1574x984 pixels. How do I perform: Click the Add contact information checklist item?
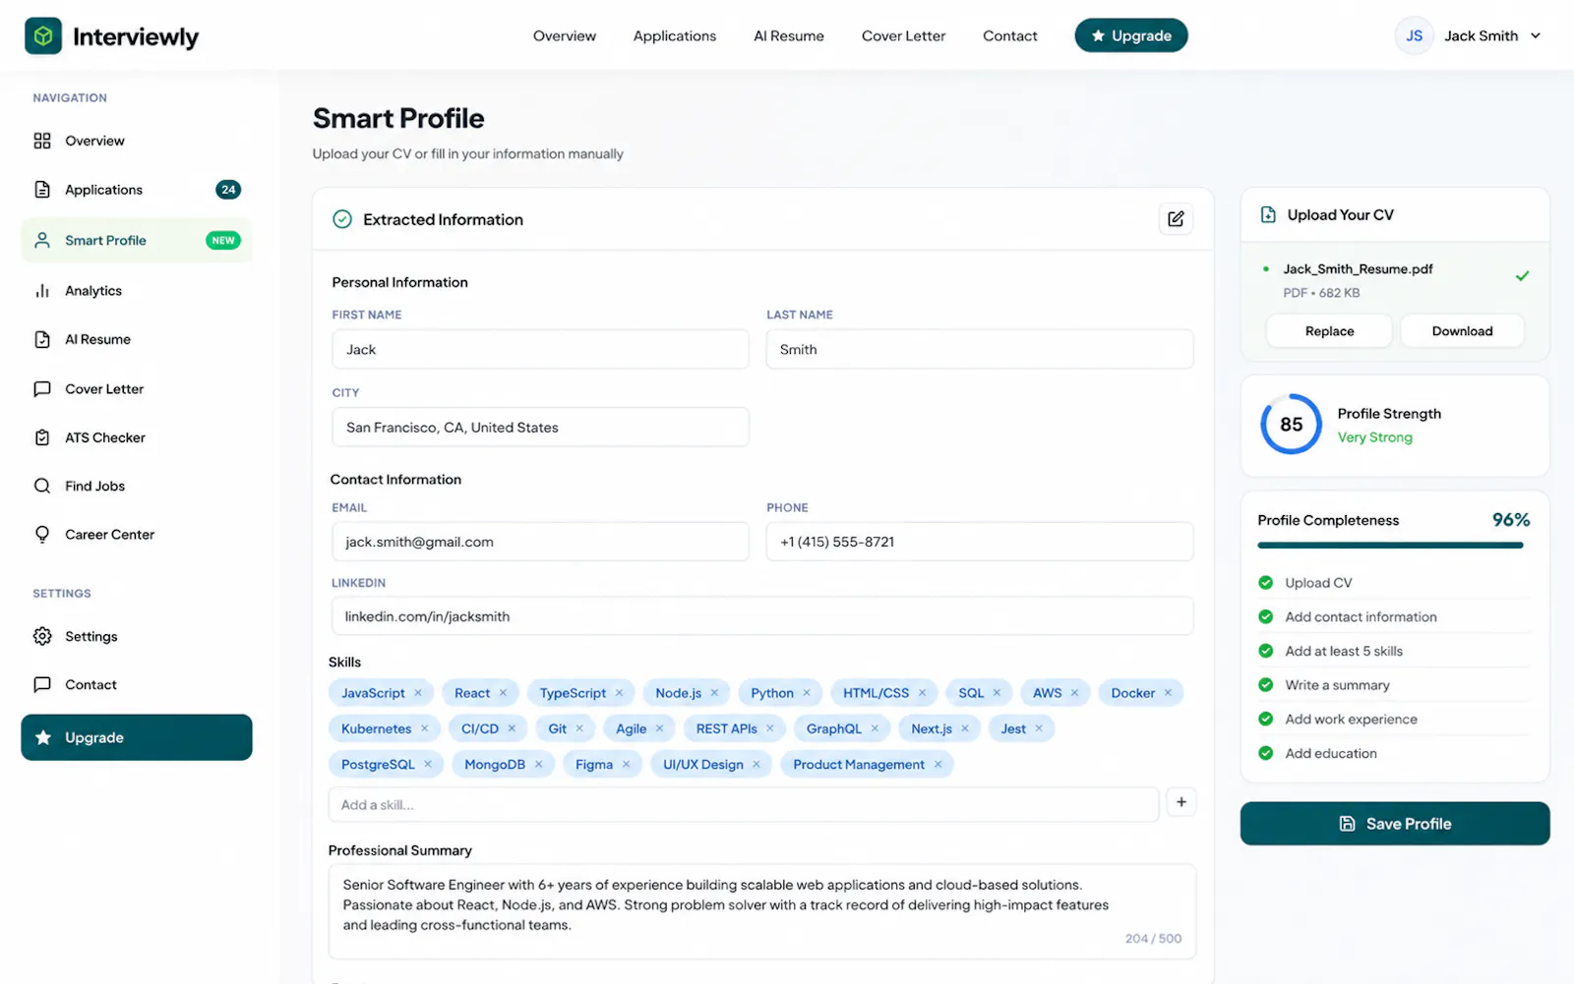pos(1394,617)
